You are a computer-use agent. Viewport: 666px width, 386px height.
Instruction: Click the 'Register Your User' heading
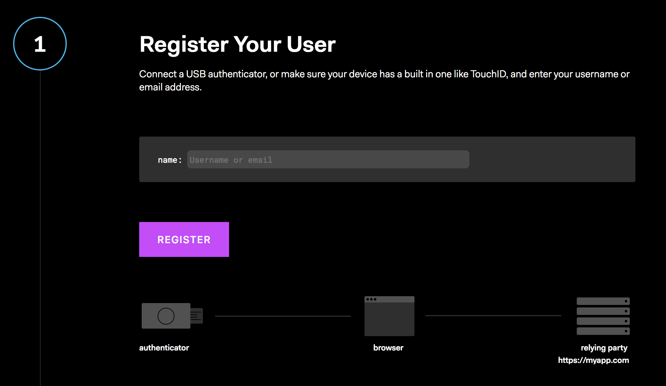[238, 44]
